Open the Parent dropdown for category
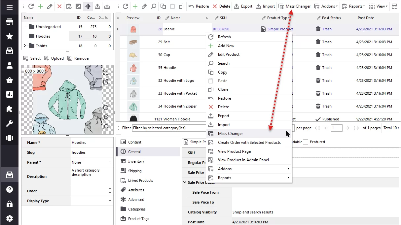This screenshot has width=401, height=225. [x=110, y=162]
